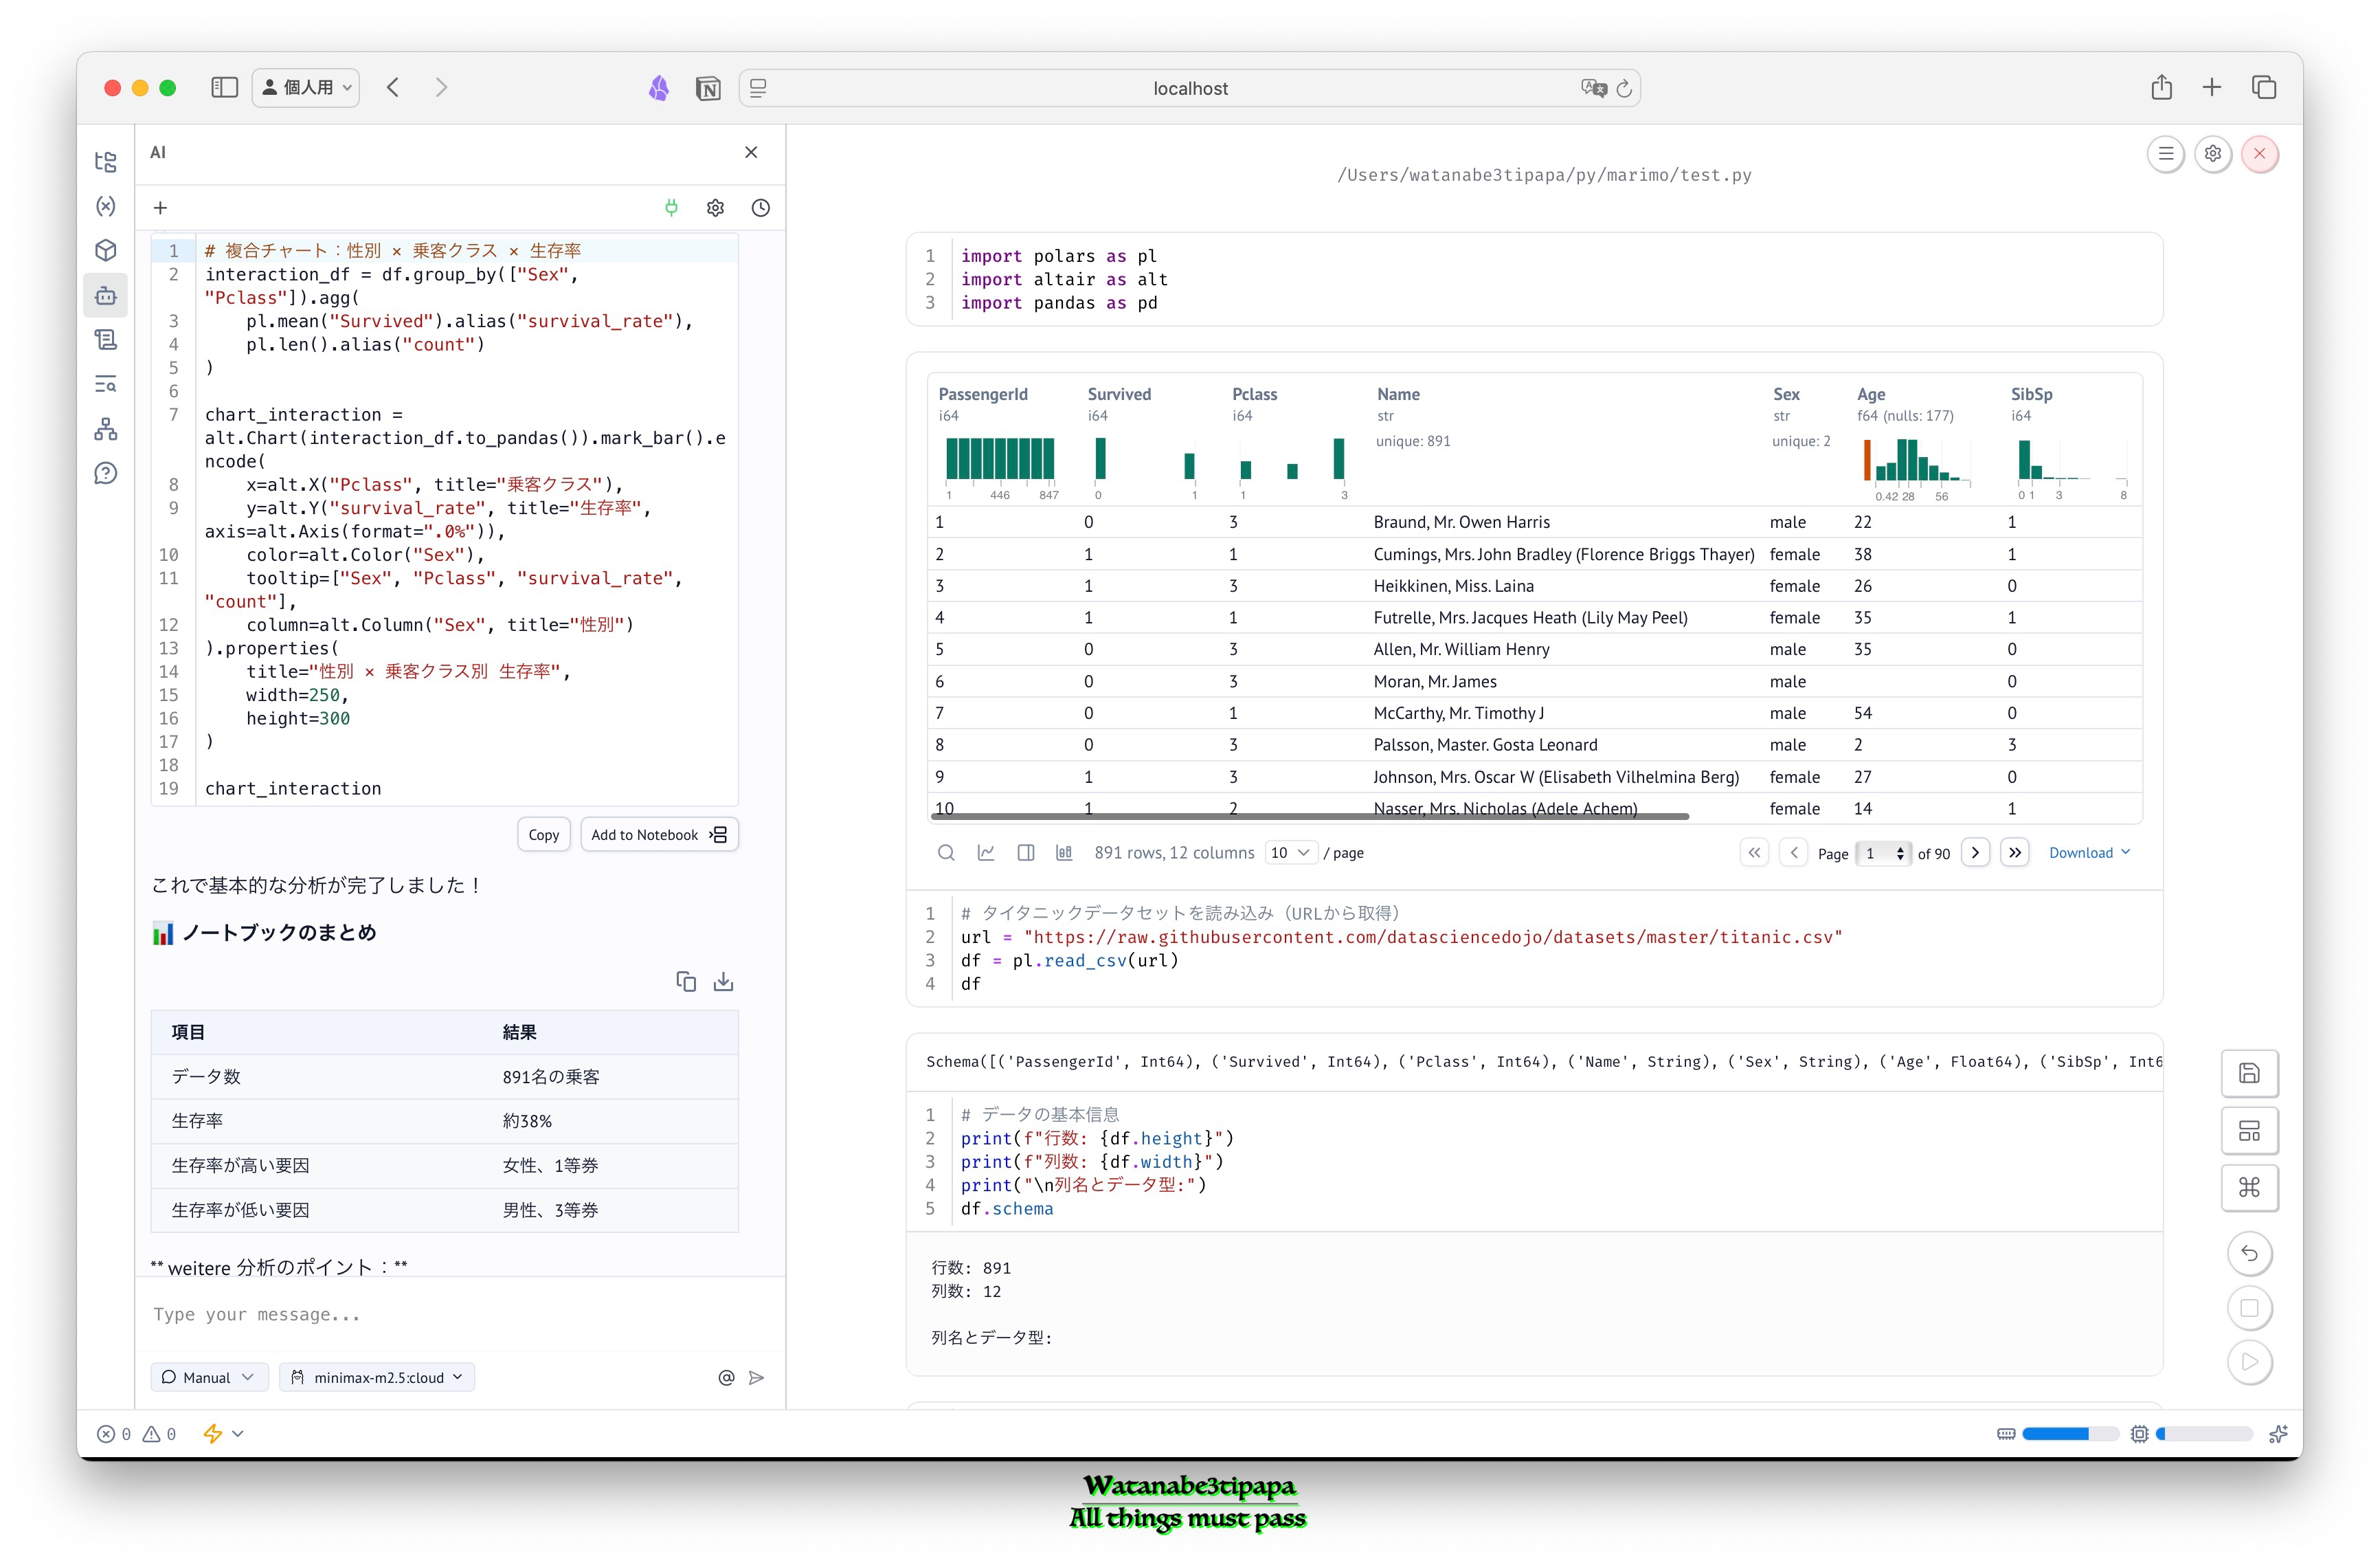This screenshot has width=2380, height=1563.
Task: Open chat history clock icon
Action: (760, 208)
